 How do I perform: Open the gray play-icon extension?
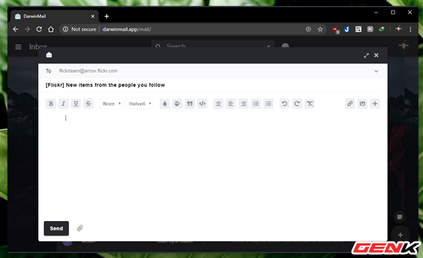pyautogui.click(x=370, y=29)
